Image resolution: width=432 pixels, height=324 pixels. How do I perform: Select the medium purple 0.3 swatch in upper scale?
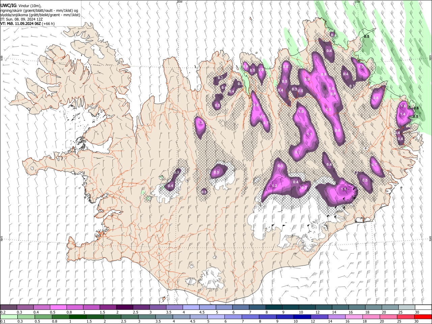click(x=25, y=307)
